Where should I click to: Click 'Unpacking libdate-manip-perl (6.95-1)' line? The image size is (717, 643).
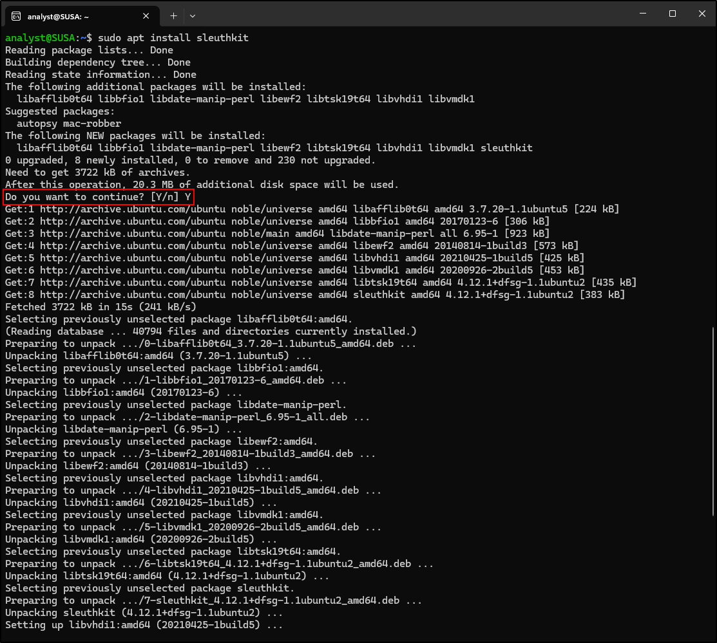point(124,429)
